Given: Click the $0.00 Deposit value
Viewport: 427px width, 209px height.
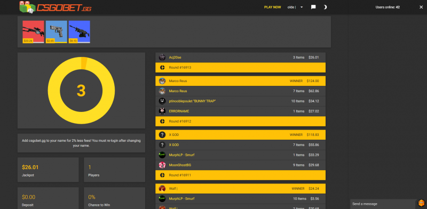Looking at the screenshot, I should pos(29,197).
